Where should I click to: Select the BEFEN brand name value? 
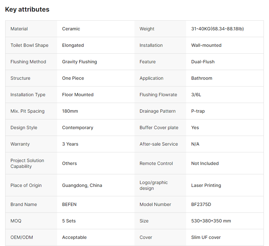click(x=69, y=204)
